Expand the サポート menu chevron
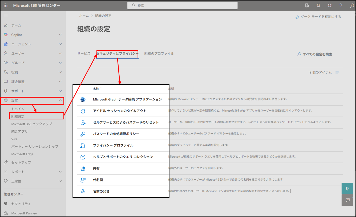The image size is (356, 217). pos(60,91)
